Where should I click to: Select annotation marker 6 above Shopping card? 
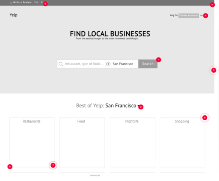205,118
